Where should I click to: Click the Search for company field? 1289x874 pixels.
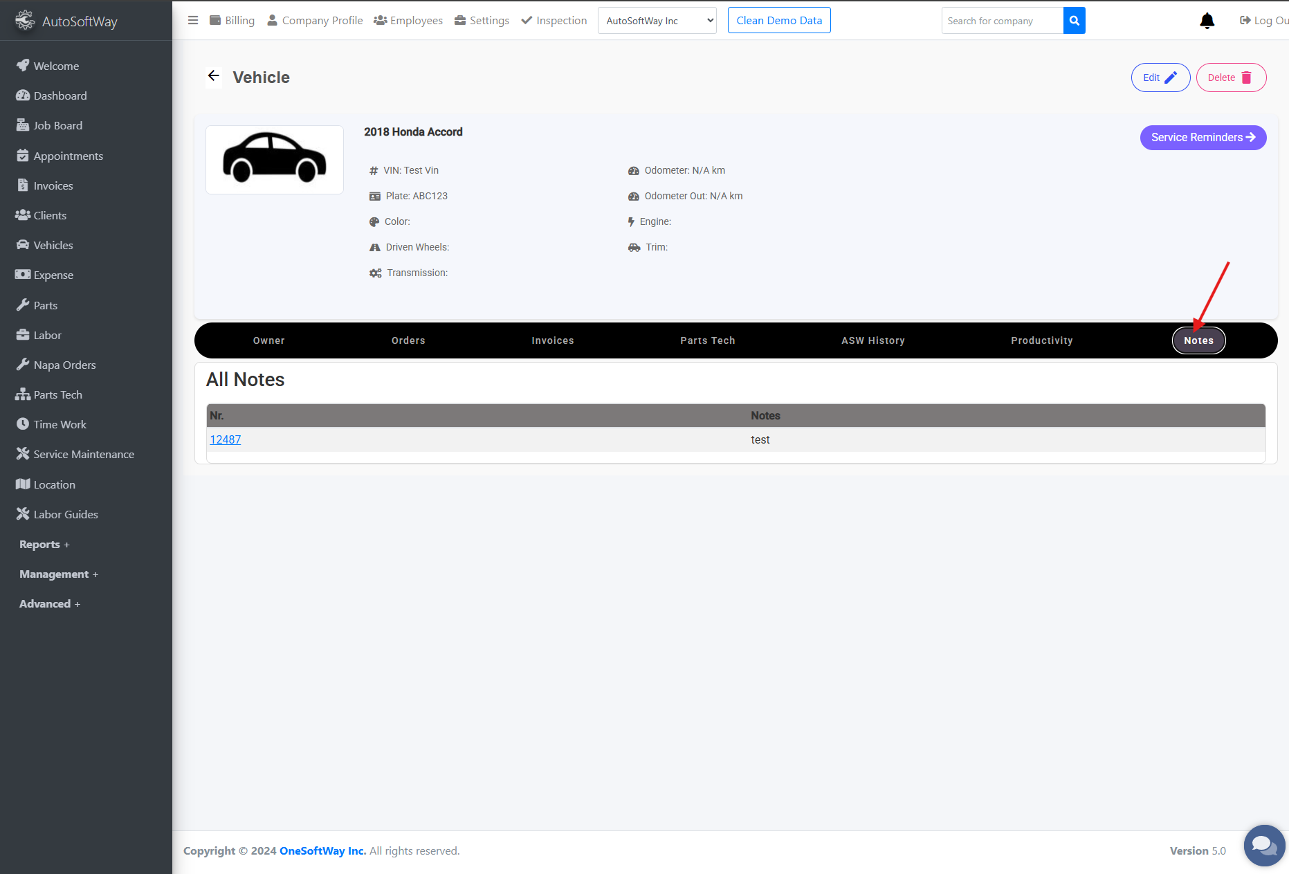(x=1002, y=21)
